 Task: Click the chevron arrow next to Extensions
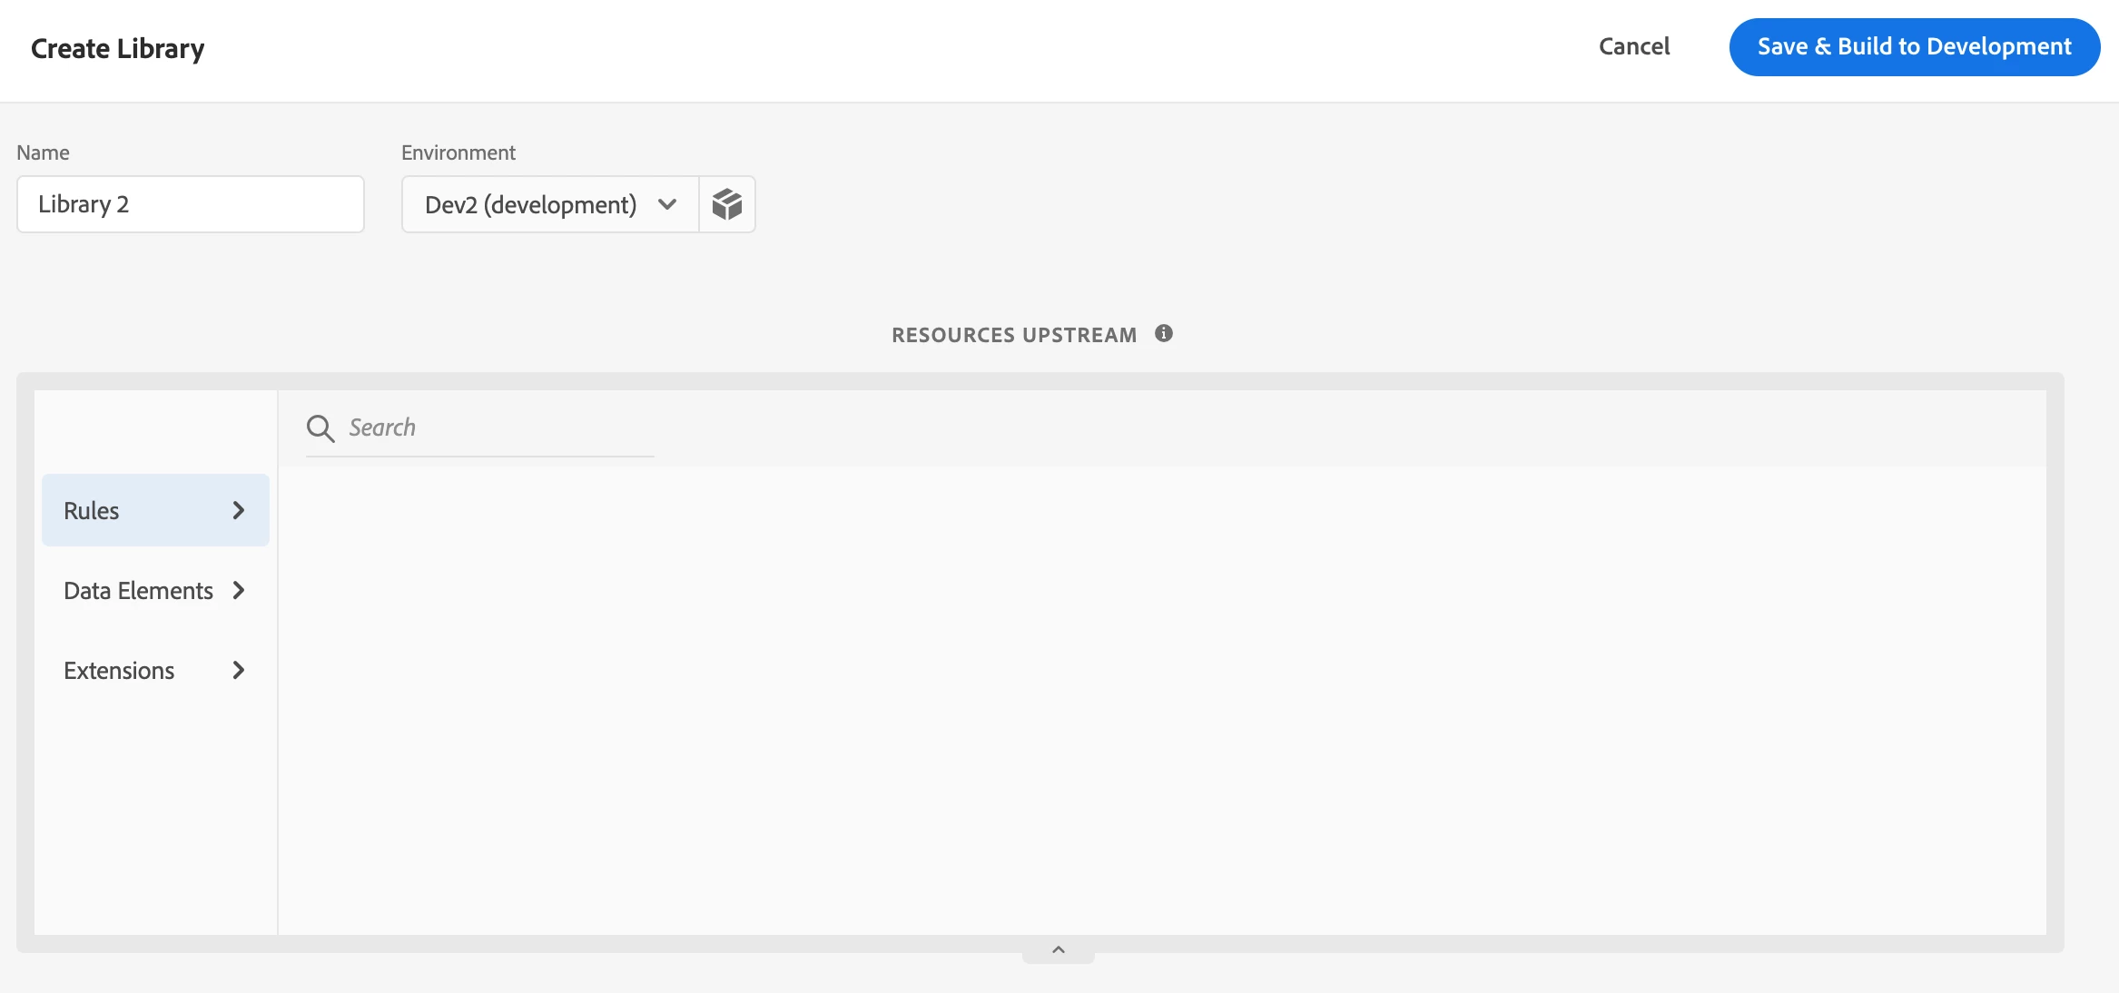(239, 671)
